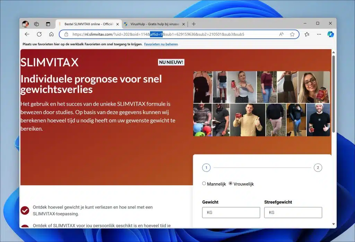The image size is (355, 242).
Task: Open the browser profile avatar
Action: 25,24
